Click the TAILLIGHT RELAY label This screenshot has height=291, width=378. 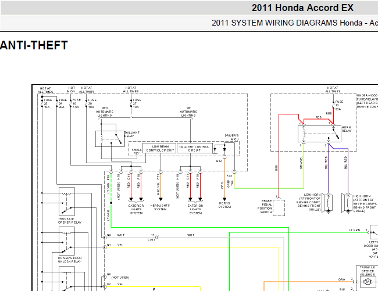[x=132, y=134]
